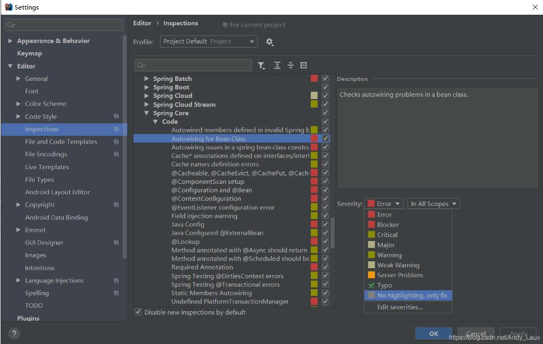This screenshot has height=344, width=543.
Task: Uncheck the Spring Batch inspection checkbox
Action: [325, 79]
